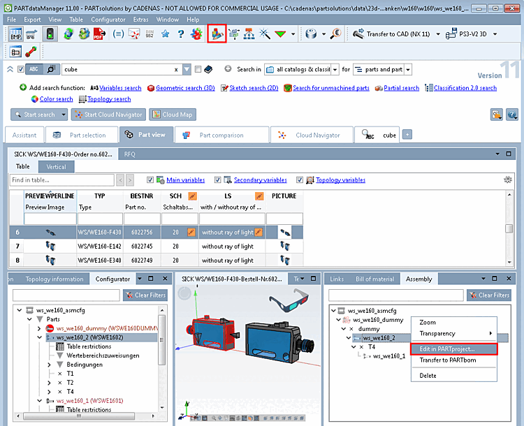Click the magnifier with euro price icon
The height and width of the screenshot is (426, 524).
(x=335, y=34)
